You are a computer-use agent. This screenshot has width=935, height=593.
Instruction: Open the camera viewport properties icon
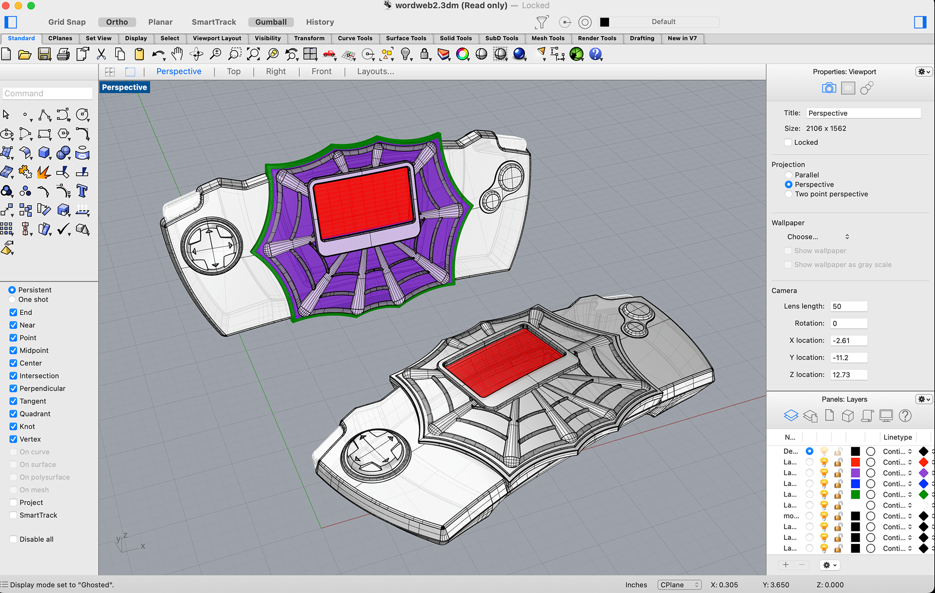(x=828, y=88)
